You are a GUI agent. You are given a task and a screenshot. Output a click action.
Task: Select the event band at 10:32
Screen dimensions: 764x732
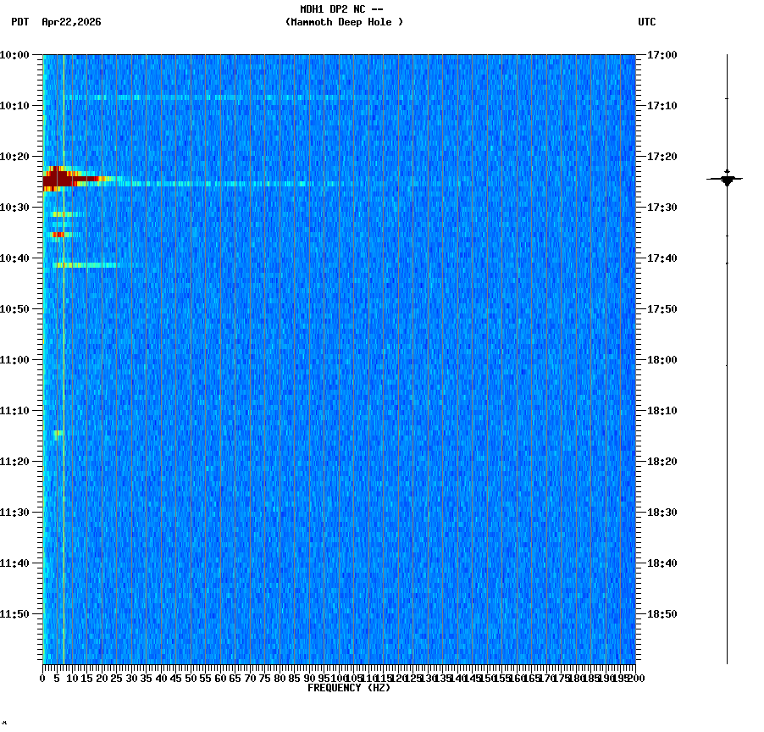point(64,213)
